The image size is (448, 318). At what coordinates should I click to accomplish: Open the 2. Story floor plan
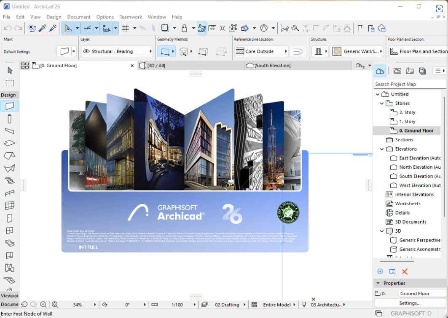[x=407, y=112]
